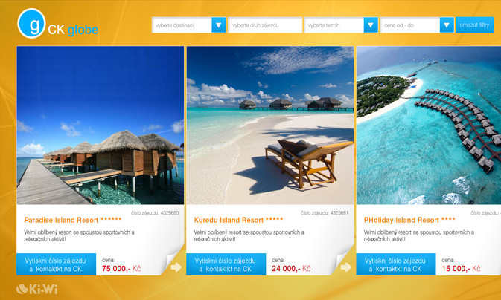The image size is (501, 300).
Task: Click the arrow icon on Kuredu Island card
Action: tap(345, 267)
